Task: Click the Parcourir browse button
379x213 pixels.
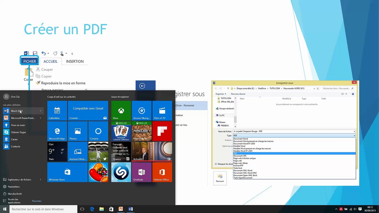Action: tap(220, 178)
